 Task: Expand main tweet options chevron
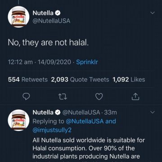coord(153,13)
